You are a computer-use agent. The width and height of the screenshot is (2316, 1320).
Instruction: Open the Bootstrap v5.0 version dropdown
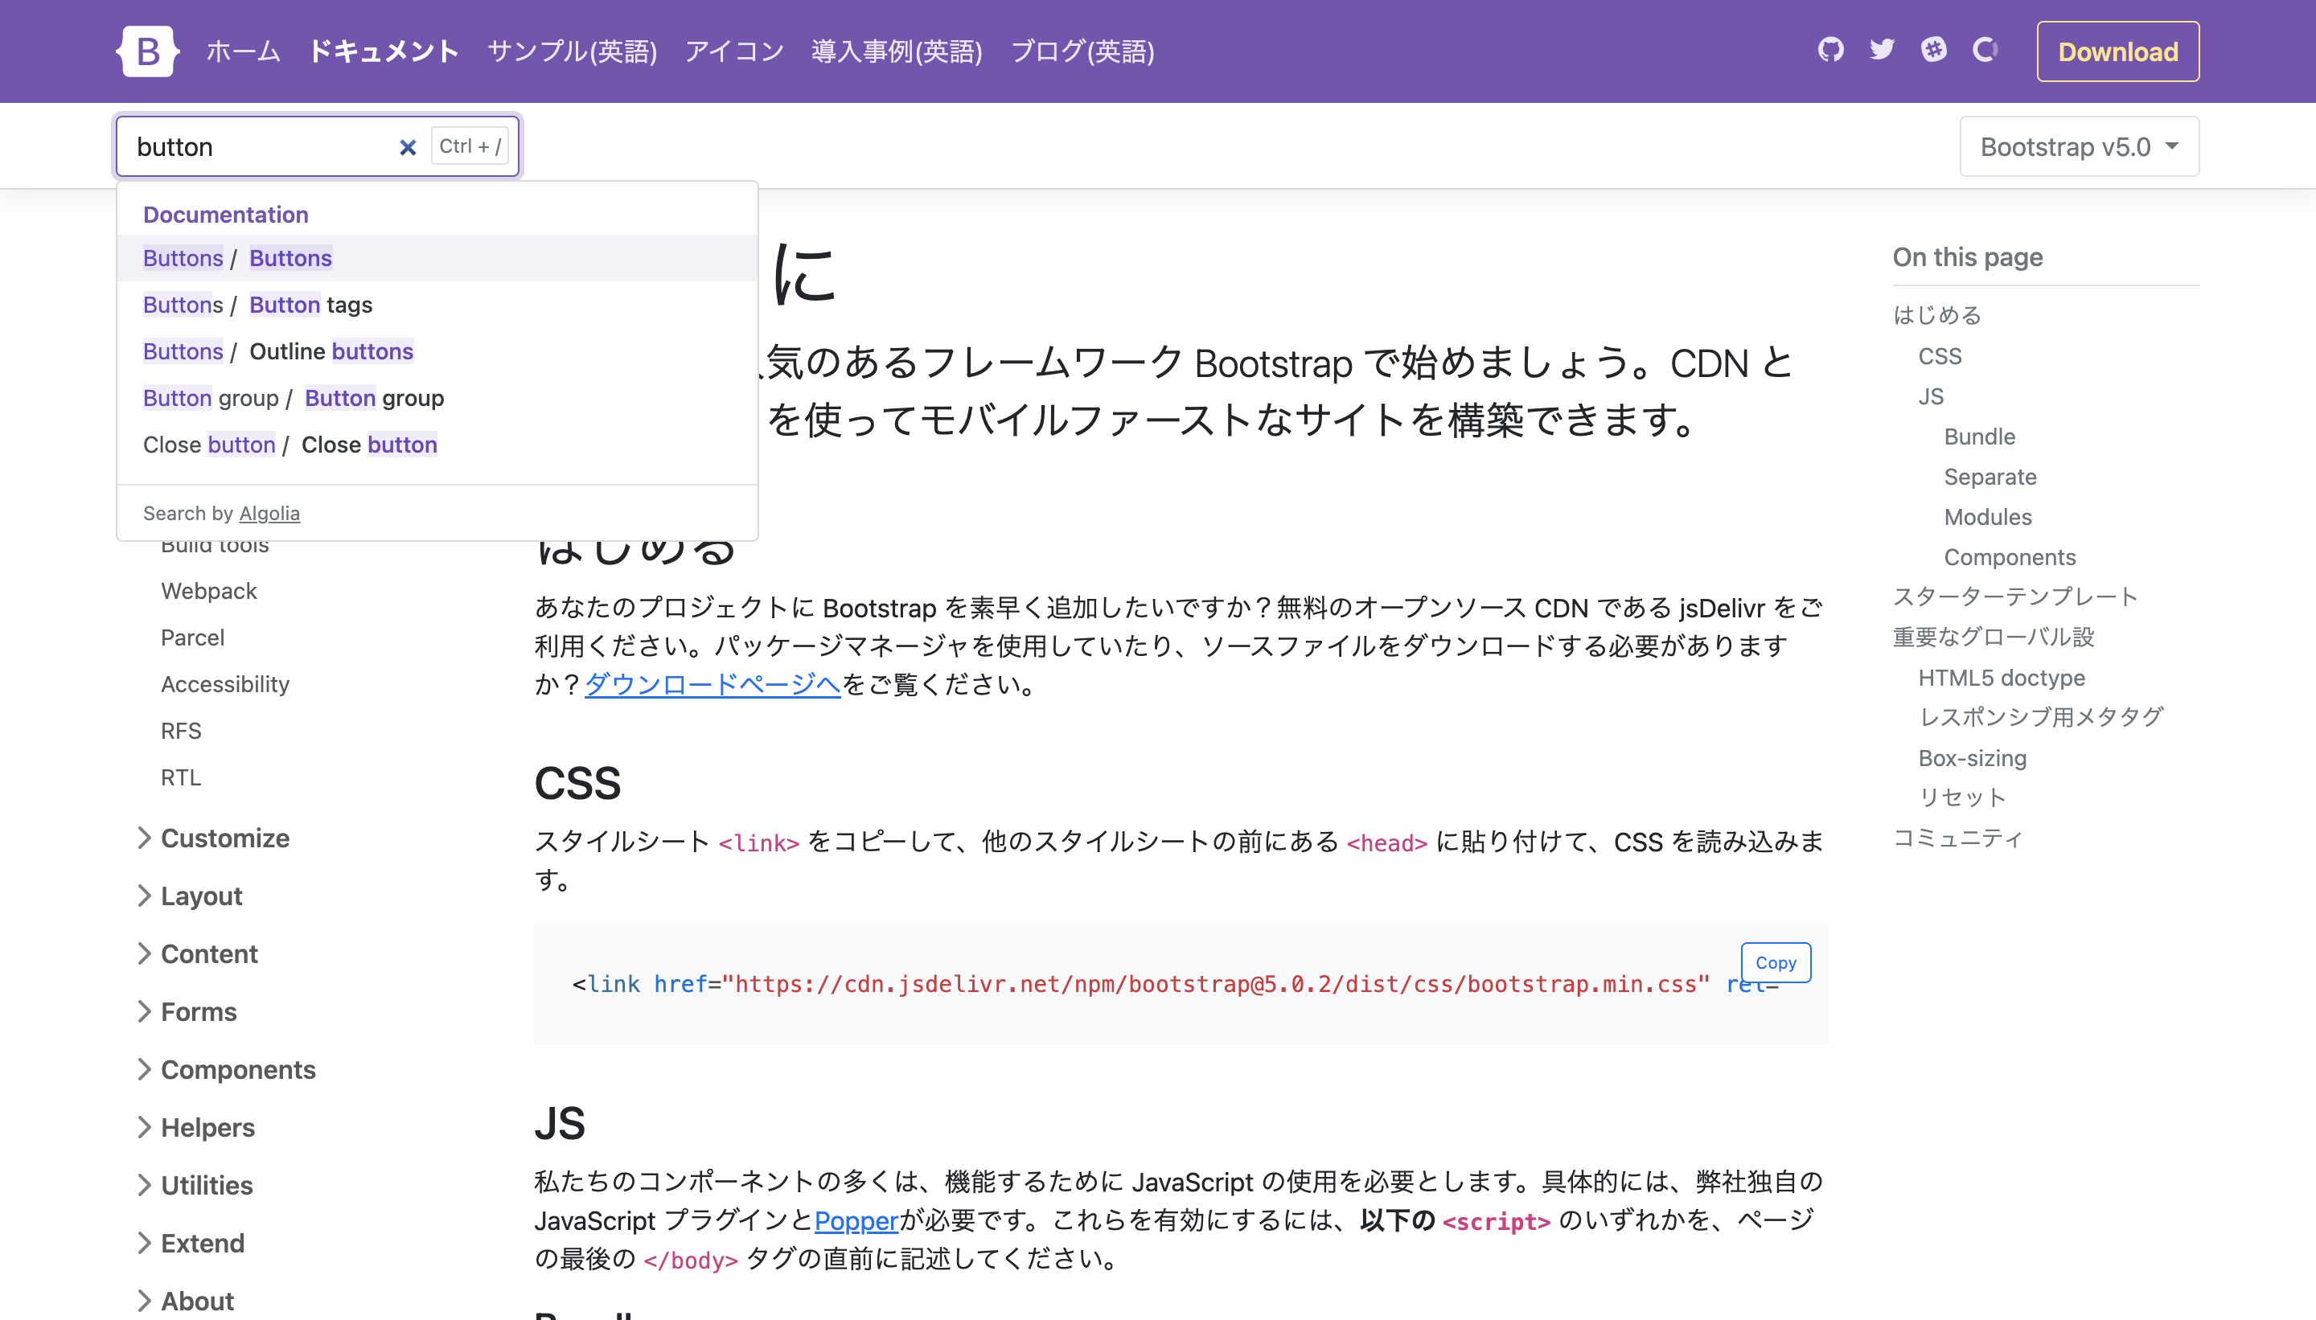click(2079, 147)
